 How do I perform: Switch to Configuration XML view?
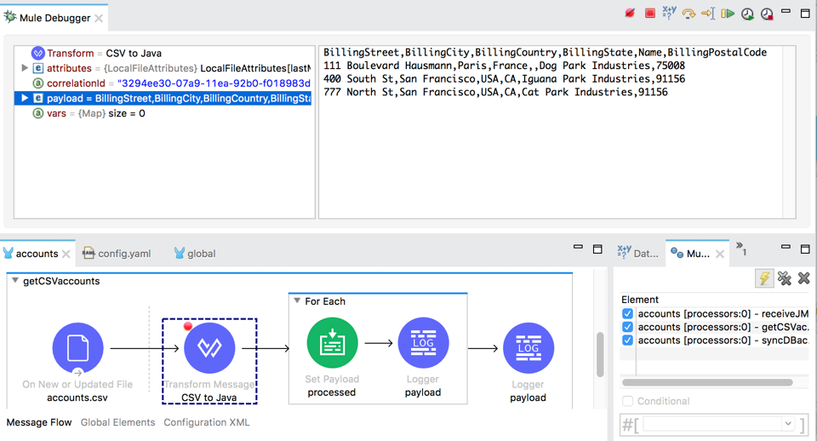point(207,422)
